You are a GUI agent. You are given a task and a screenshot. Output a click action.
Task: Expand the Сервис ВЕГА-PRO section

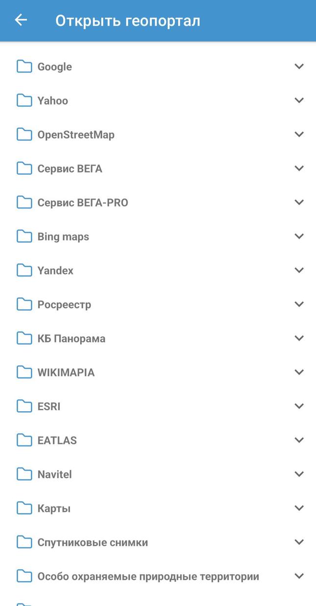(299, 202)
